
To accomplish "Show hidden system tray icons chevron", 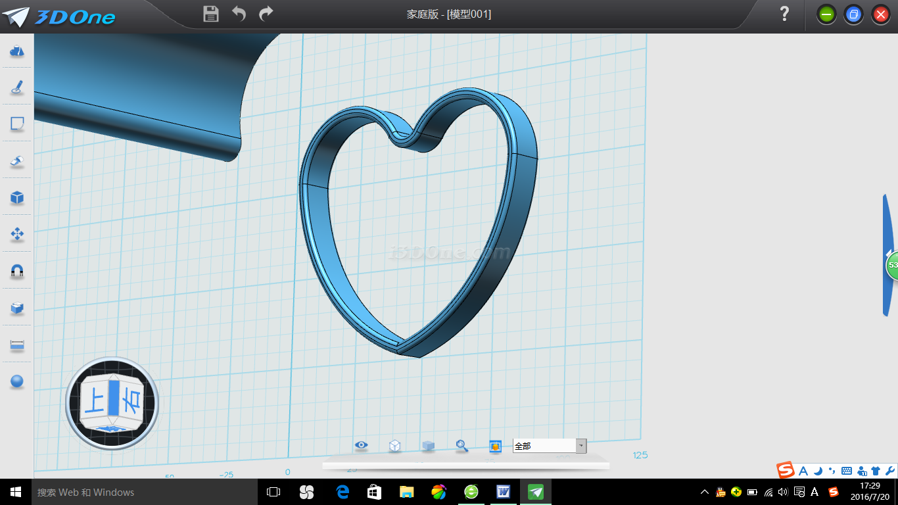I will coord(705,492).
